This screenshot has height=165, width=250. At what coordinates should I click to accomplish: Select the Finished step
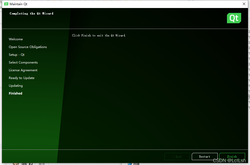[x=16, y=93]
